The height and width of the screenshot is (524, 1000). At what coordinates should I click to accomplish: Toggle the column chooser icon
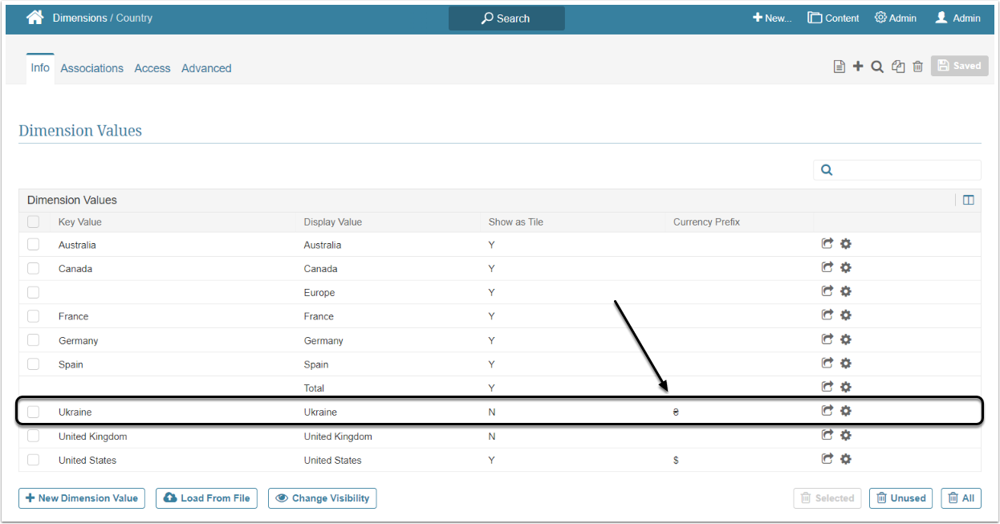(x=968, y=200)
